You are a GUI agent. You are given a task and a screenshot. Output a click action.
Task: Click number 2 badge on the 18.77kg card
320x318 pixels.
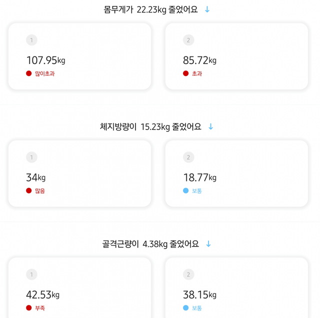188,157
